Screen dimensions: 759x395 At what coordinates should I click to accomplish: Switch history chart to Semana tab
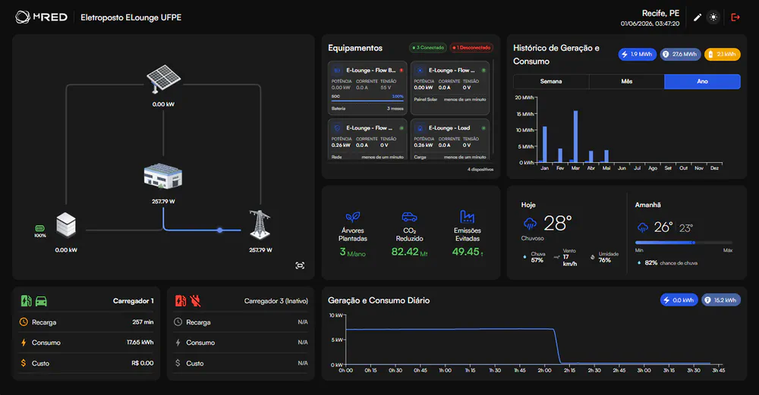[551, 82]
